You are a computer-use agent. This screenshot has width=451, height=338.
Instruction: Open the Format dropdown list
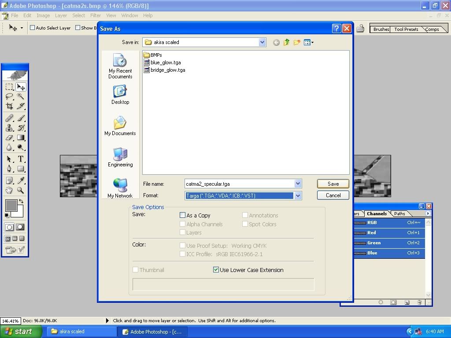pos(298,195)
